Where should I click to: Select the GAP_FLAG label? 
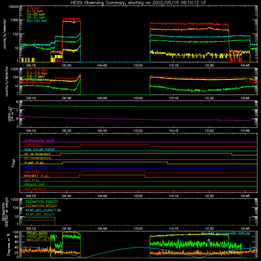[x=32, y=145]
